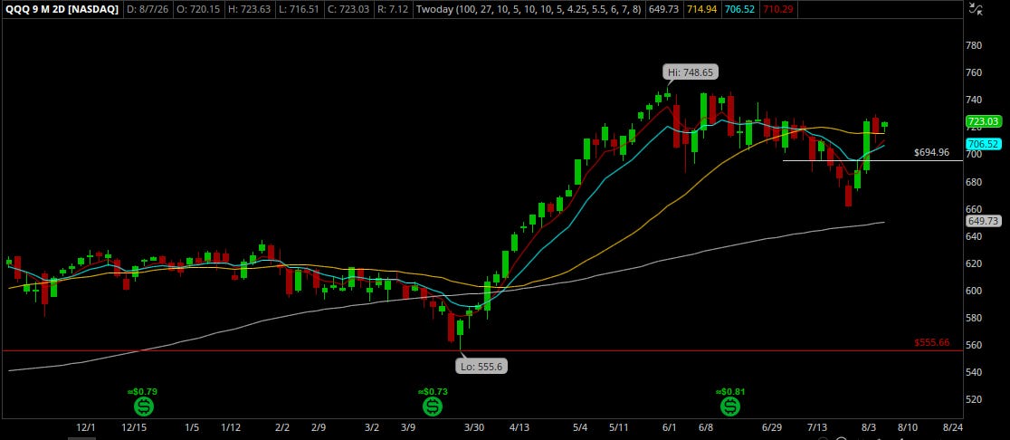Click the 700 price axis label
The height and width of the screenshot is (440, 1010).
point(974,155)
